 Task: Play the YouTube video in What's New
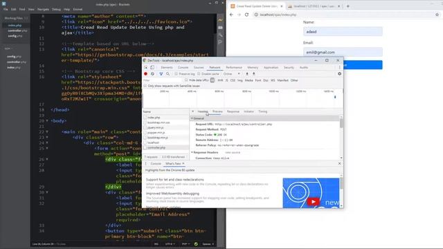click(313, 201)
